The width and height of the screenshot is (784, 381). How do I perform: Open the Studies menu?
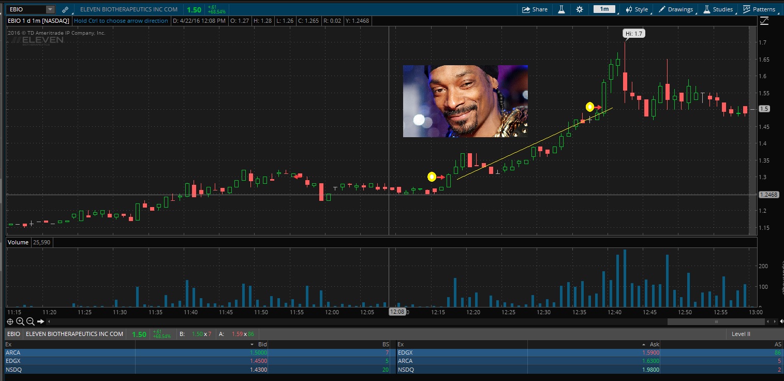(x=718, y=9)
